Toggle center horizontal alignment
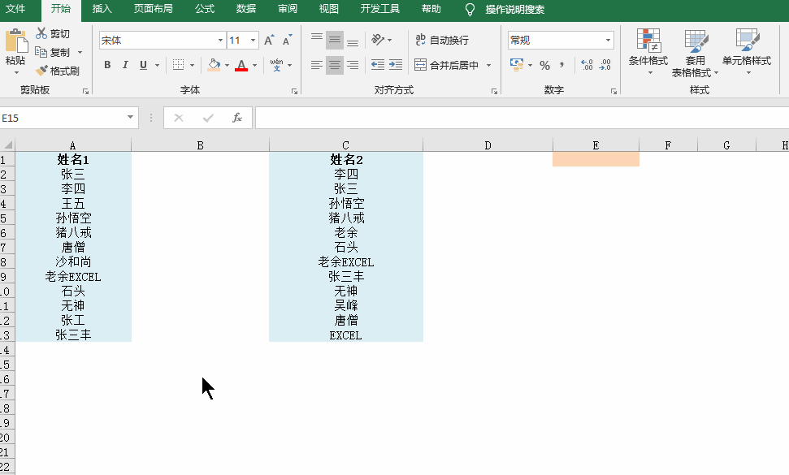The width and height of the screenshot is (789, 475). coord(335,65)
